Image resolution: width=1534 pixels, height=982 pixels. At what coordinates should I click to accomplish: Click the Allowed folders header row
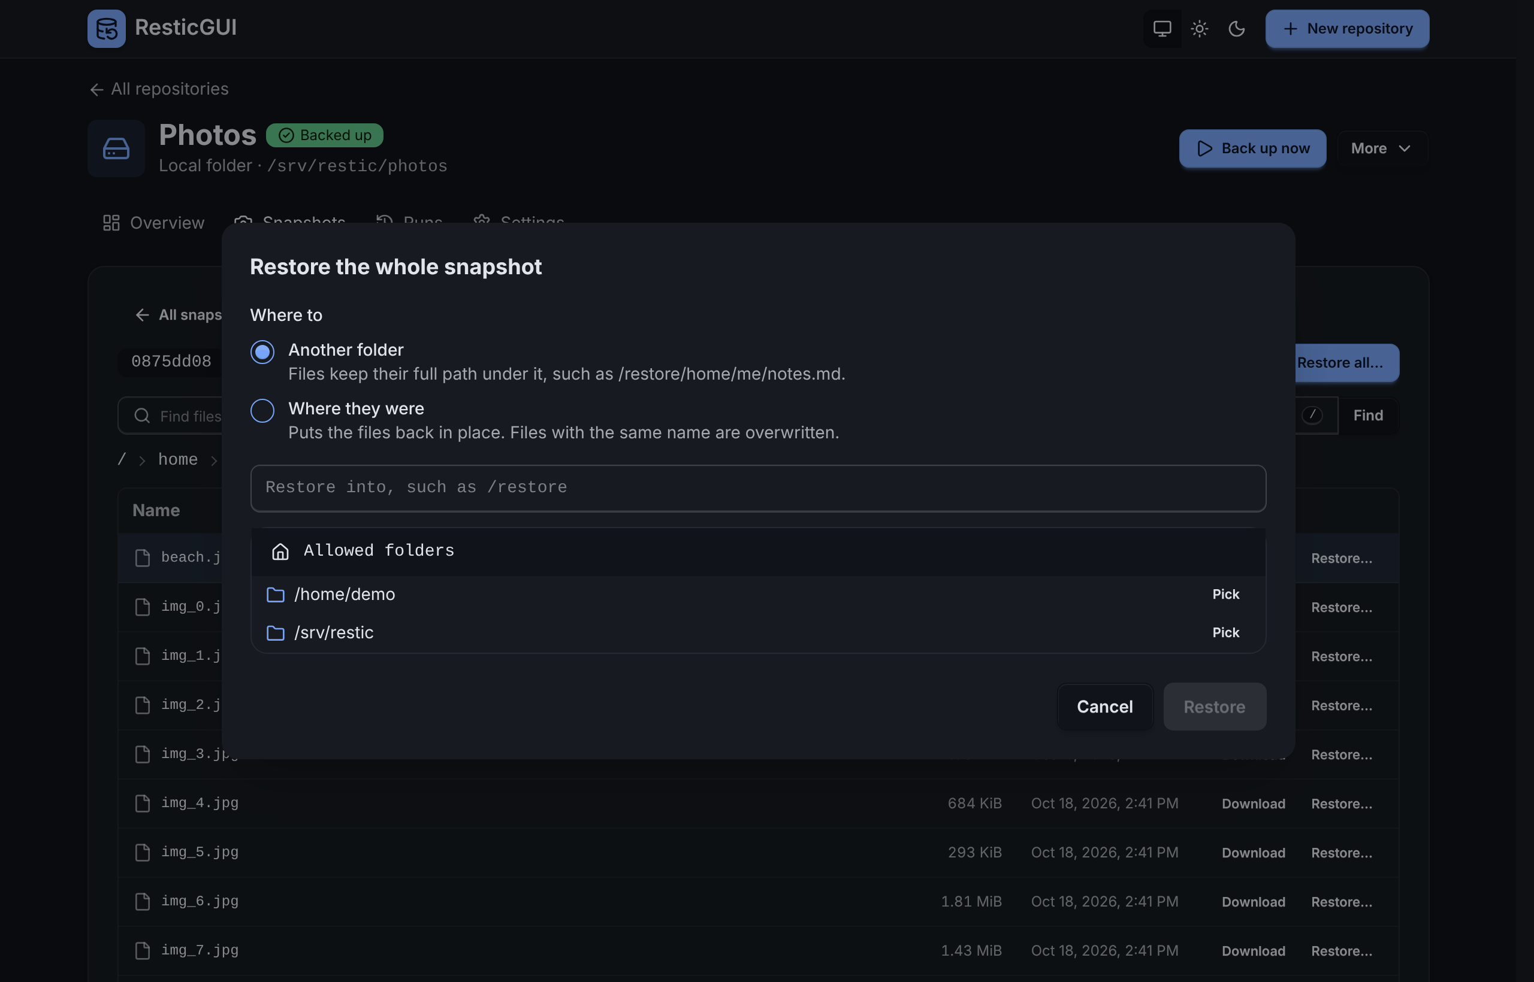758,551
